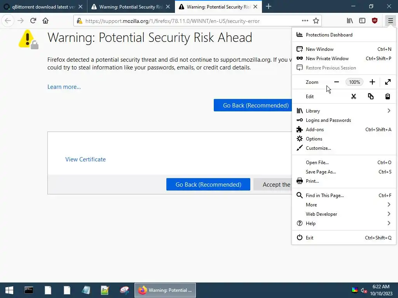Click the back navigation arrow

(8, 21)
